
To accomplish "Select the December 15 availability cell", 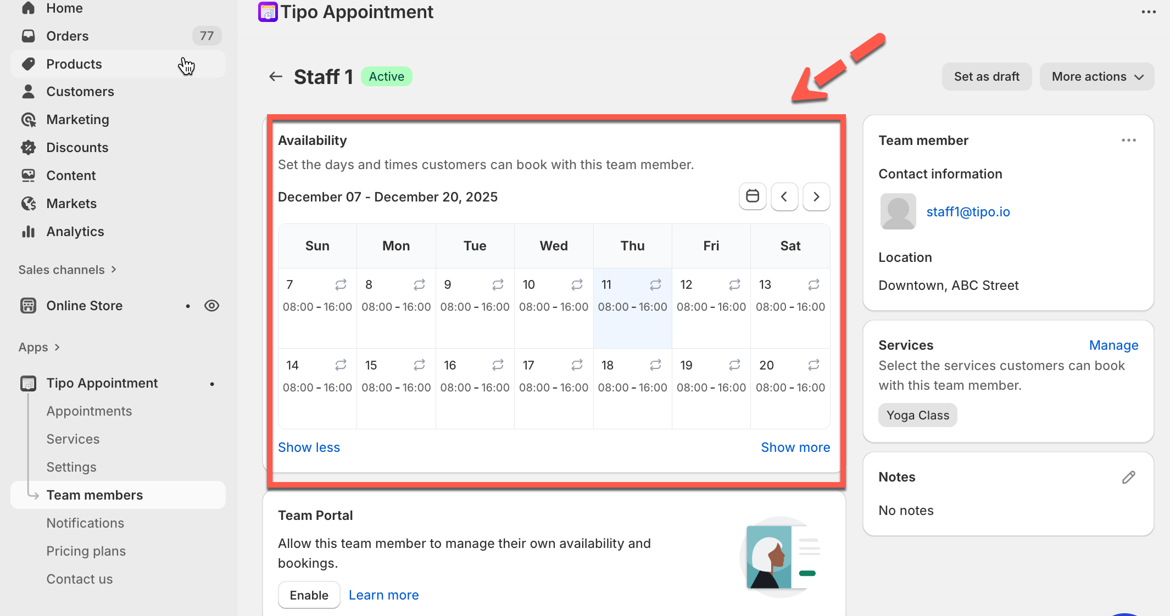I will click(395, 388).
